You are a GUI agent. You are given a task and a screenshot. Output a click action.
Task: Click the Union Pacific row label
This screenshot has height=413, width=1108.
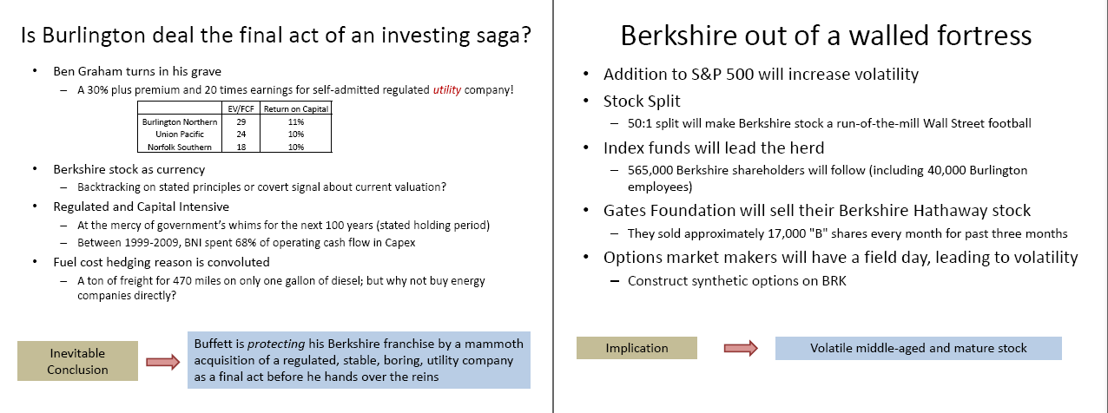coord(180,134)
